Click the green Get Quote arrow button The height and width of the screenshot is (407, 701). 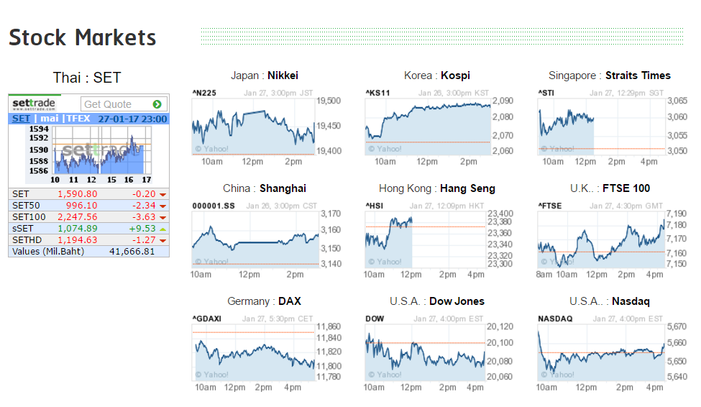click(x=157, y=104)
